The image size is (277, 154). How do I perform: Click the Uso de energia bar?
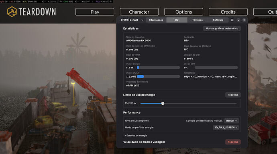click(158, 68)
